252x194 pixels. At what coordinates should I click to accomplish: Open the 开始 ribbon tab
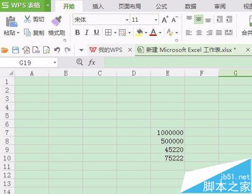(69, 7)
